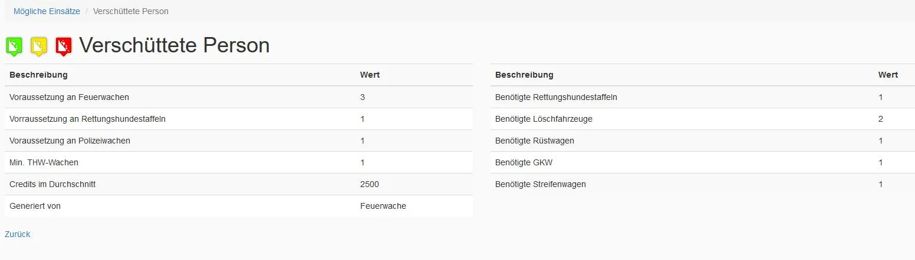915x260 pixels.
Task: Click the green mission marker icon
Action: pos(14,46)
